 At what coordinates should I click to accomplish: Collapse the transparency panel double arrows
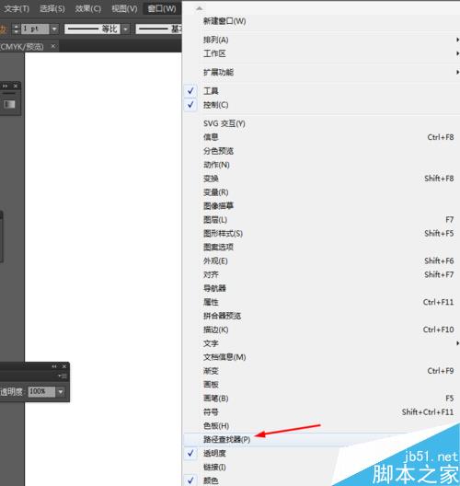coord(54,366)
